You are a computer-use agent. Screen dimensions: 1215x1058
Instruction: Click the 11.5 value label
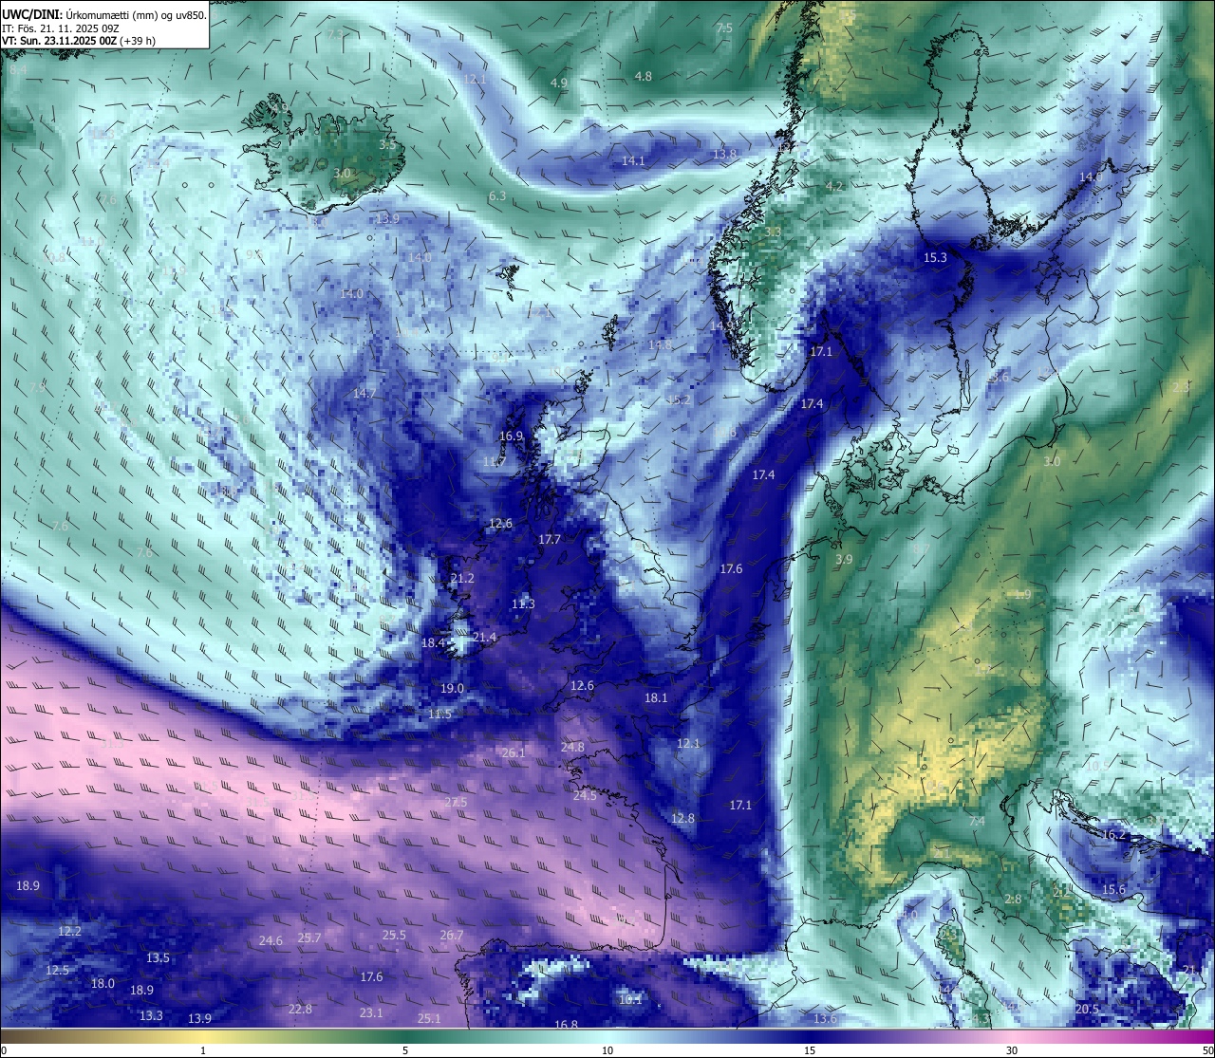[439, 714]
